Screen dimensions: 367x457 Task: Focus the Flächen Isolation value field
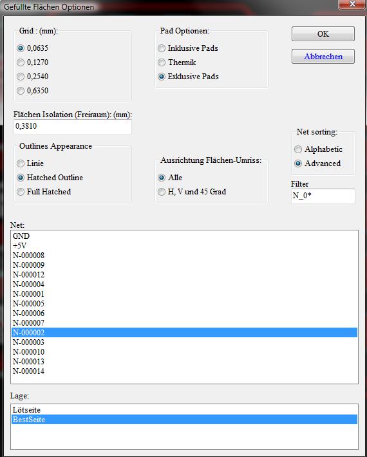click(73, 127)
